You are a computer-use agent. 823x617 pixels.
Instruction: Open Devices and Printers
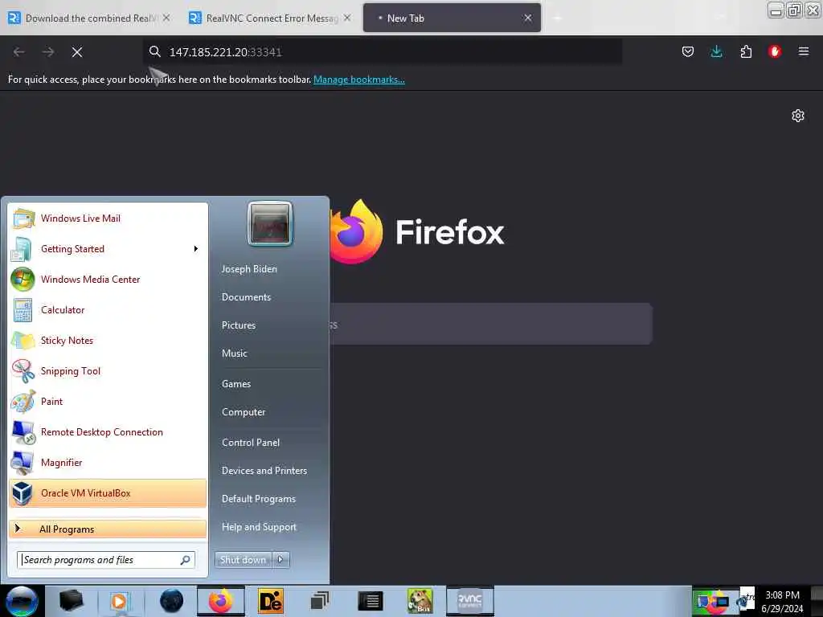coord(264,471)
